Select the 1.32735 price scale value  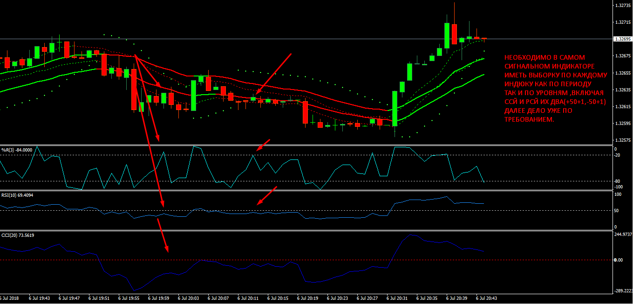tap(622, 6)
